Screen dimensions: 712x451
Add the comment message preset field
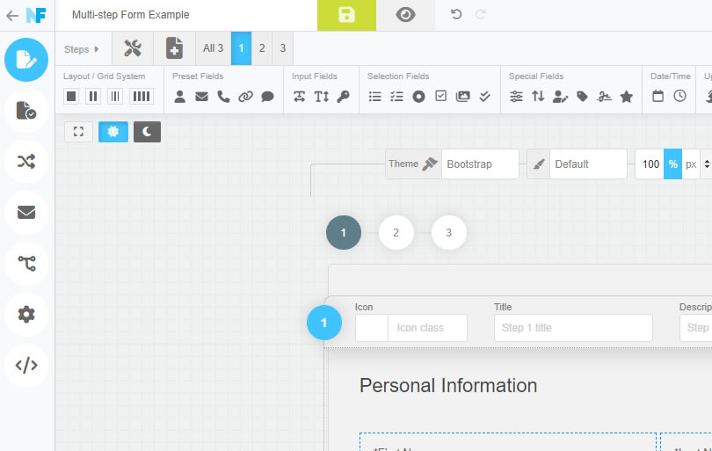pos(267,97)
